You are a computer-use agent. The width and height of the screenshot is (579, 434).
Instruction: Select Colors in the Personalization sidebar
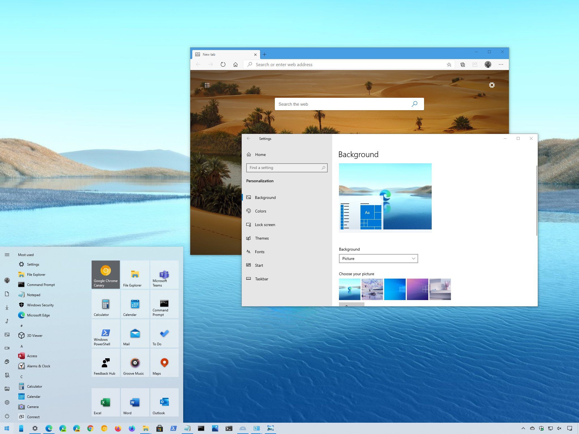pyautogui.click(x=260, y=211)
